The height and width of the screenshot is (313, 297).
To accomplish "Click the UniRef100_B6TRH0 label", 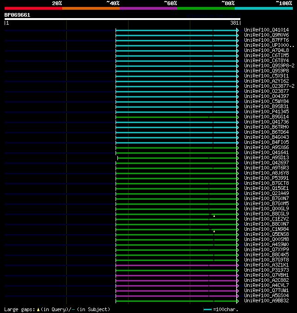I will point(266,127).
